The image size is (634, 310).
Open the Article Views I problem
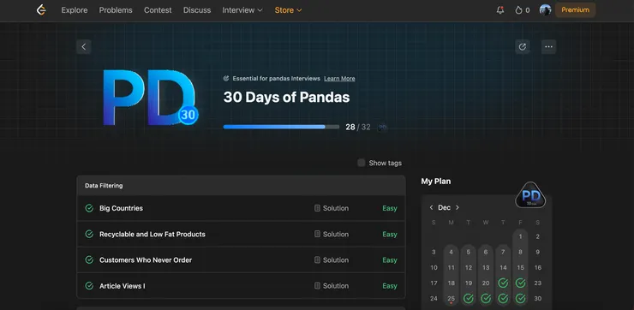coord(123,286)
